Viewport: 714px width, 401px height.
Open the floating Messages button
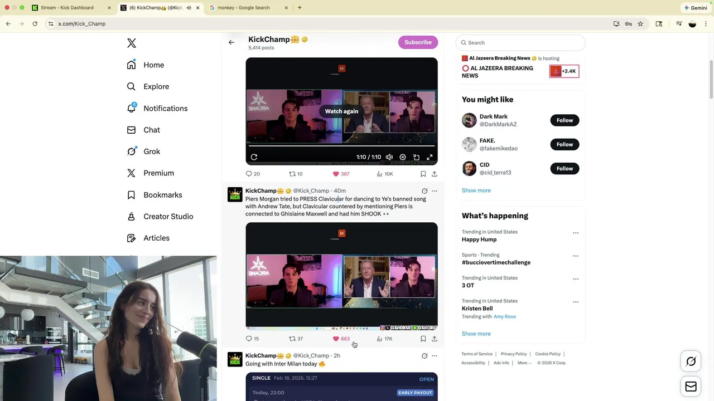click(x=691, y=387)
